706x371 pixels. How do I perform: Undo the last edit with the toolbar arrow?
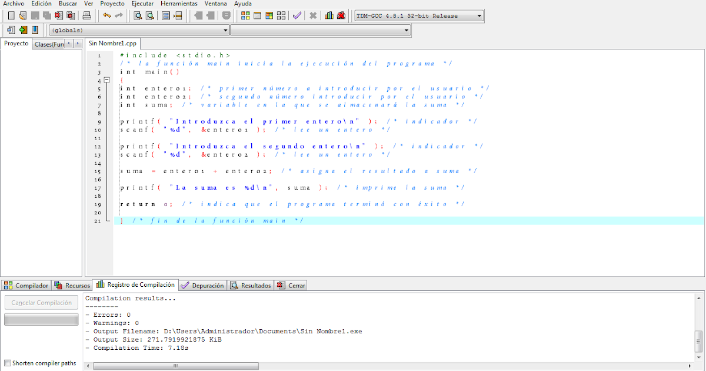pyautogui.click(x=106, y=15)
